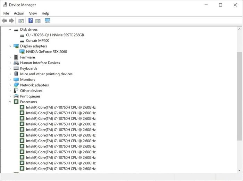Screen dimensions: 243x181
Task: Select NVIDIA GeForce RTX 2060 adapter
Action: coord(47,52)
